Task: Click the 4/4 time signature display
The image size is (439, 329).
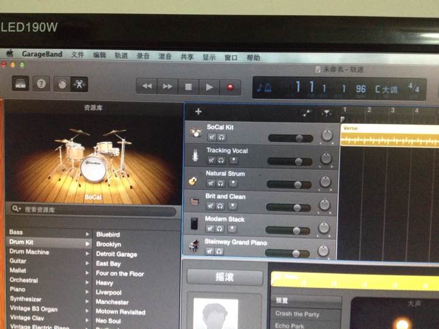Action: [x=413, y=88]
